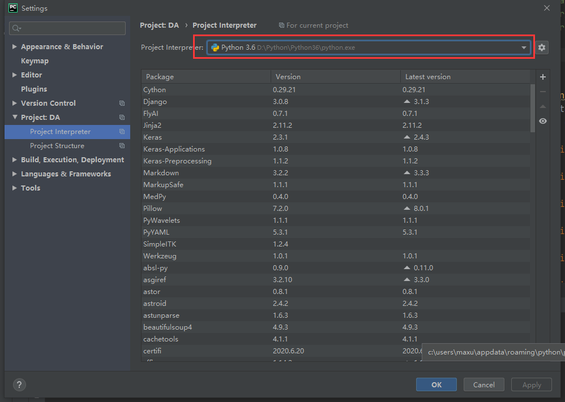This screenshot has width=565, height=402.
Task: Click the upgrade package arrow icon
Action: (x=543, y=106)
